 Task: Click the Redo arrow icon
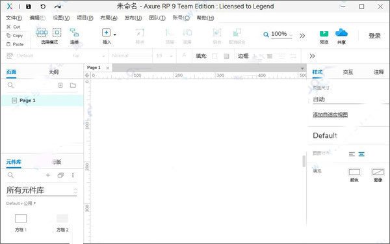58,7
